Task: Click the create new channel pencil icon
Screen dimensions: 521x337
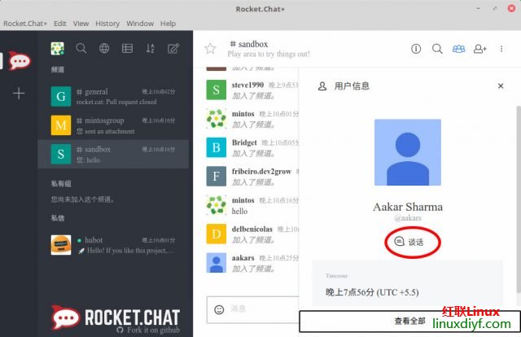Action: [173, 49]
